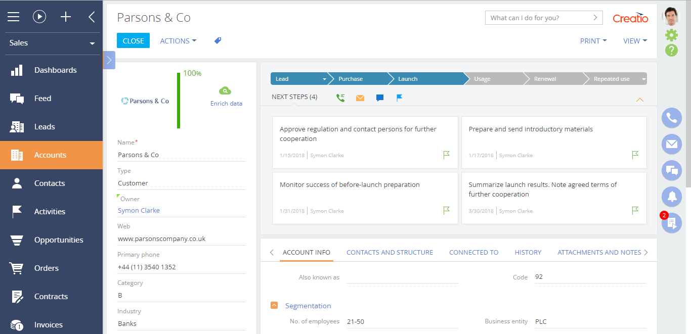Complete Prepare and send introductory materials flag
Image resolution: width=691 pixels, height=334 pixels.
[x=635, y=155]
